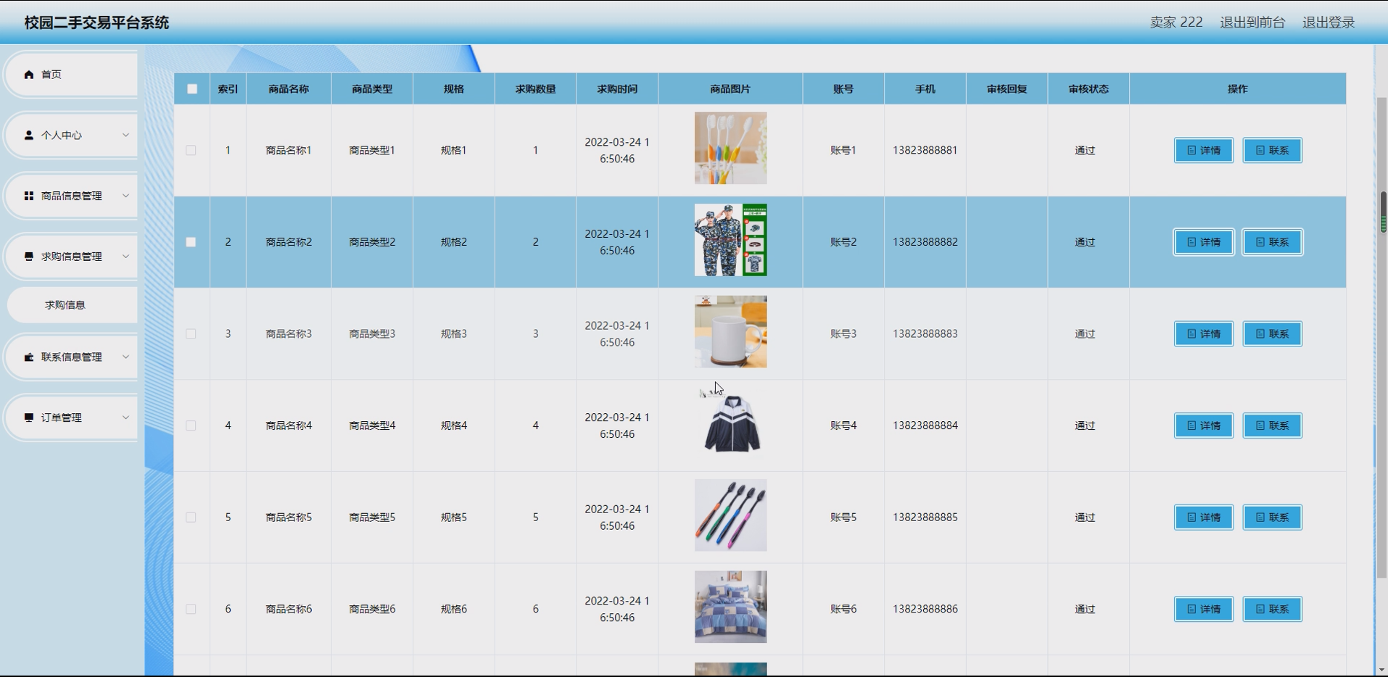
Task: Click the 求购数量 column header
Action: point(535,89)
